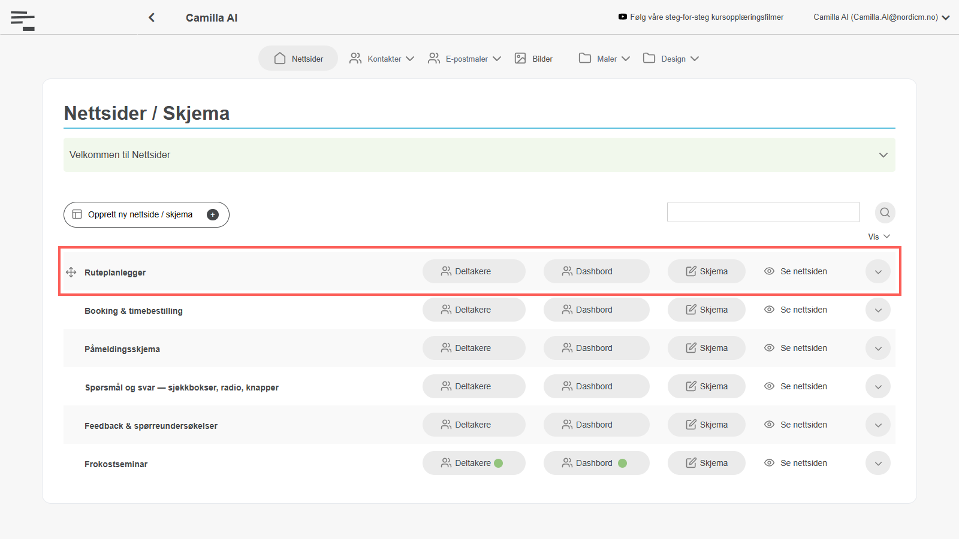Click the plus icon on Opprett ny nettside
The width and height of the screenshot is (959, 539).
pos(213,215)
